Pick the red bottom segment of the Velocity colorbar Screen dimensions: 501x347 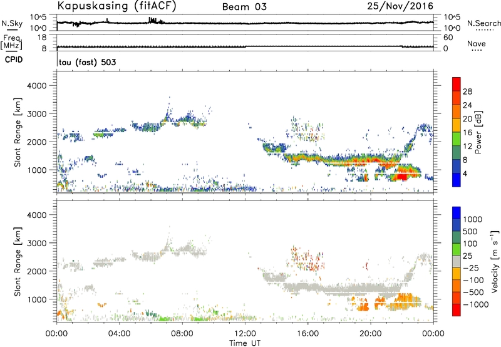pyautogui.click(x=457, y=310)
